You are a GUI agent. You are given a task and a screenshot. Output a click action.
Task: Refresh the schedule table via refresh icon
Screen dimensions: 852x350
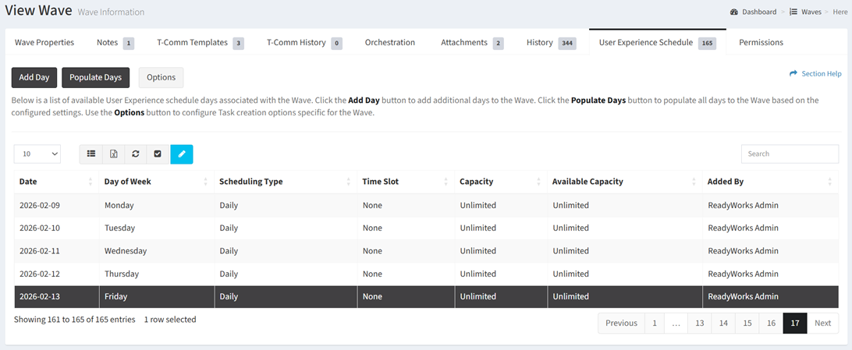point(136,154)
